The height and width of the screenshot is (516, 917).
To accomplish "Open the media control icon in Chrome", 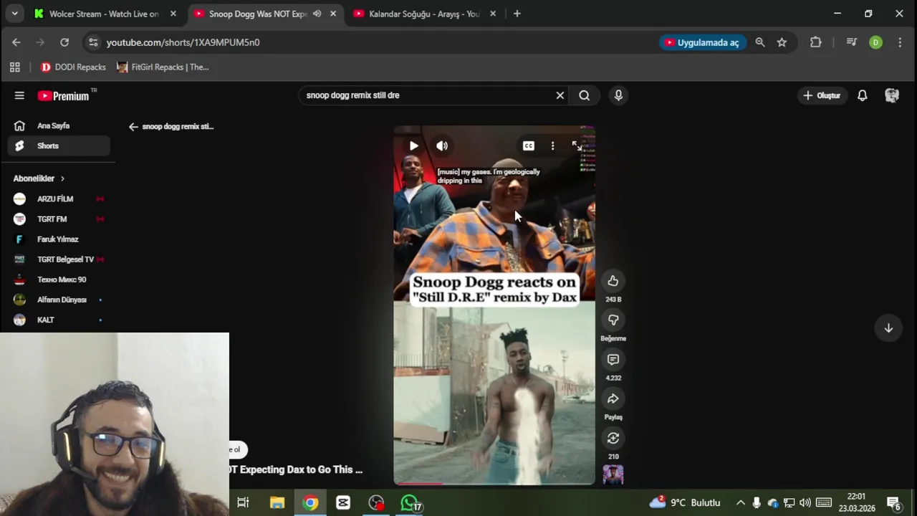I will pyautogui.click(x=851, y=42).
